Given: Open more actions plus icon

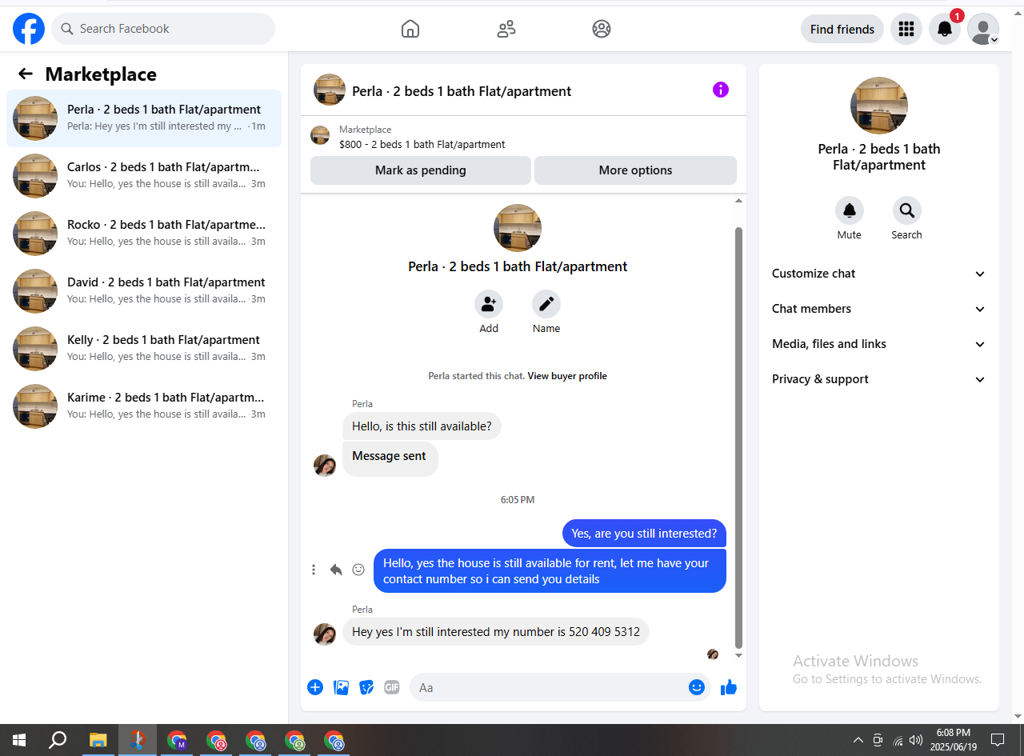Looking at the screenshot, I should click(x=315, y=687).
